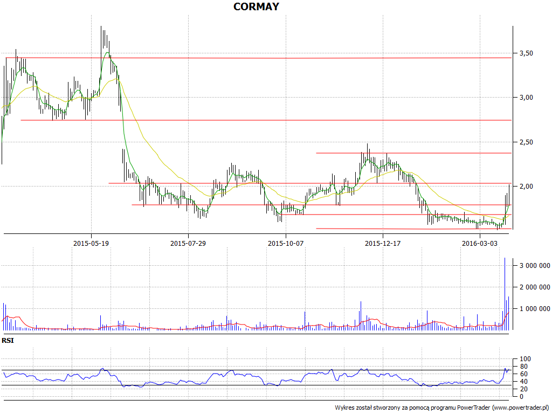This screenshot has width=552, height=414.
Task: Click the 2,00 price axis label
Action: [x=526, y=186]
